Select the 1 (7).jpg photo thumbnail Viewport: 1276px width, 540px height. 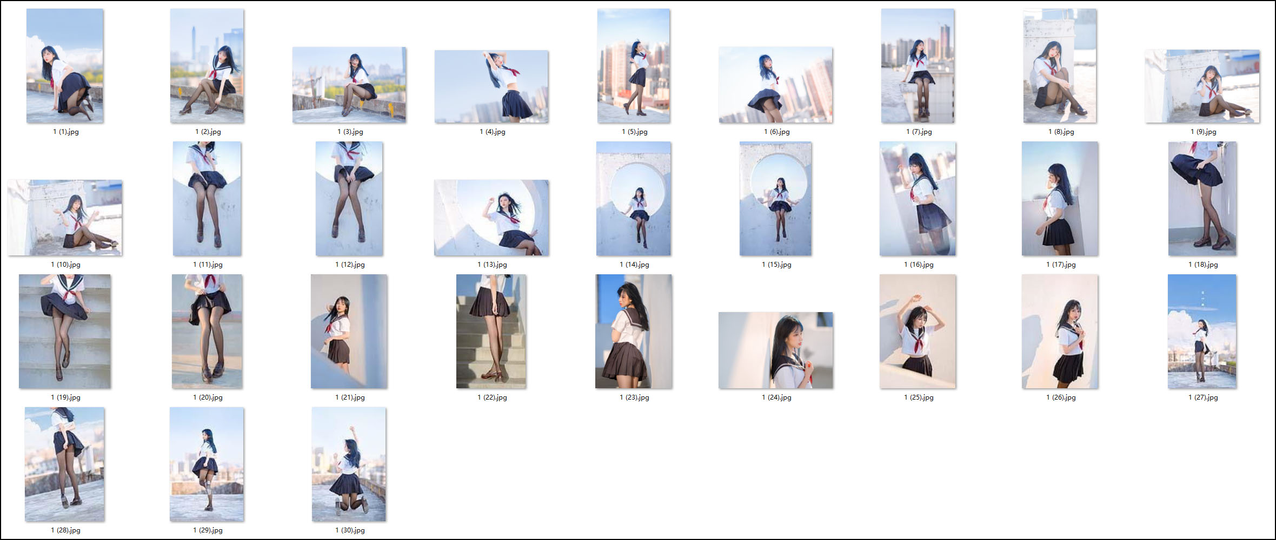918,66
